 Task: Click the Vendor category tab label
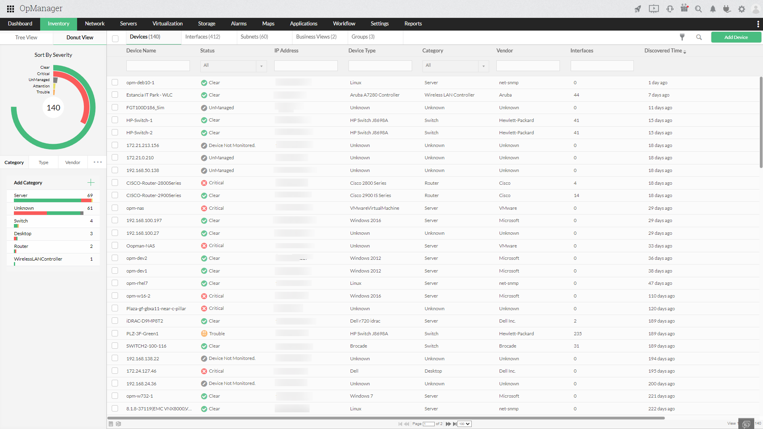[72, 162]
